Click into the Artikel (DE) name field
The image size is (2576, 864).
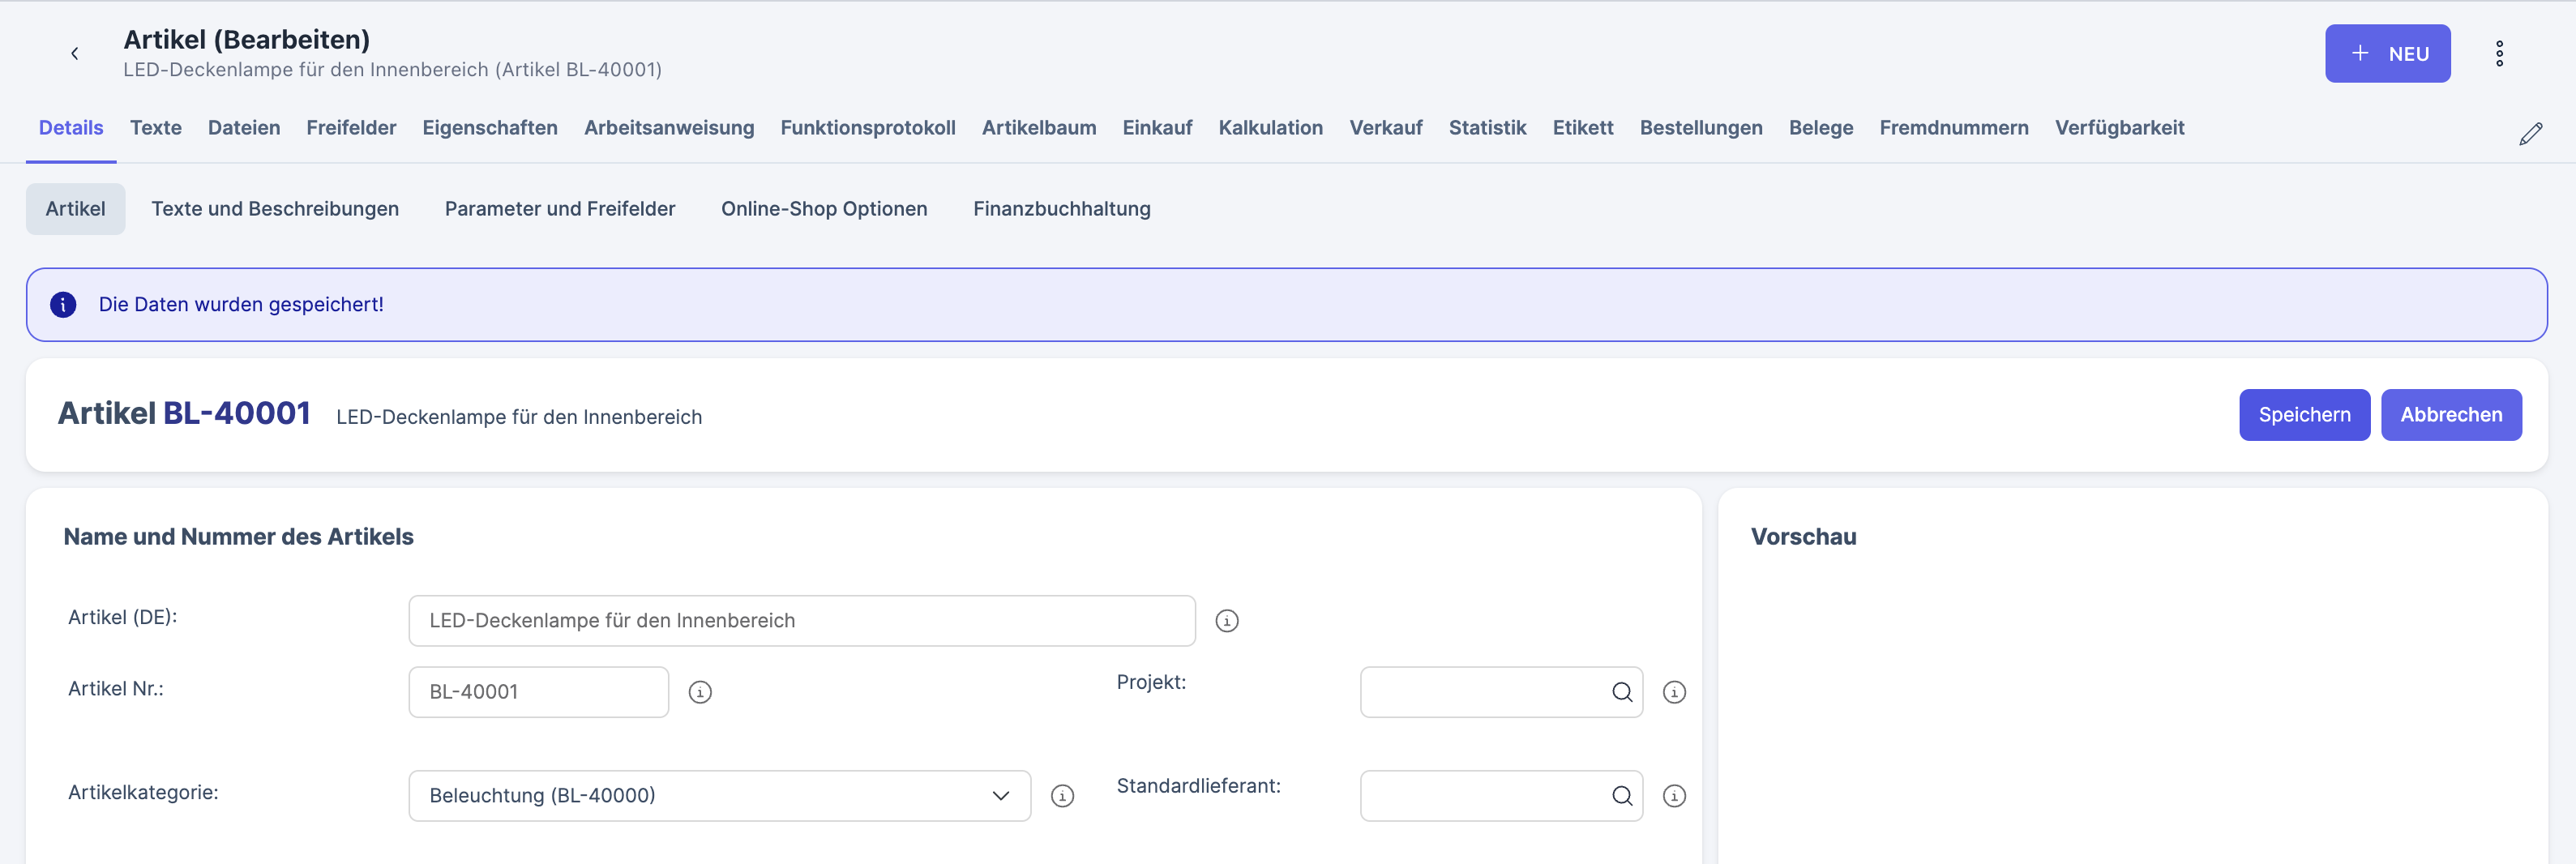pyautogui.click(x=801, y=621)
